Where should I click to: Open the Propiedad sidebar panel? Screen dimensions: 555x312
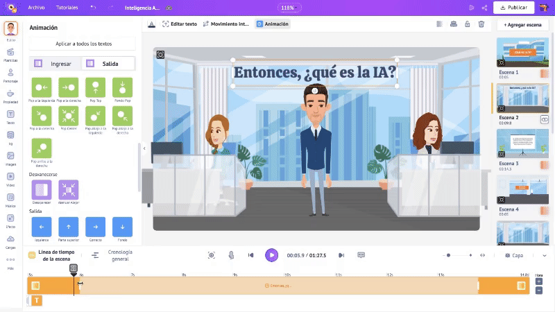point(10,94)
